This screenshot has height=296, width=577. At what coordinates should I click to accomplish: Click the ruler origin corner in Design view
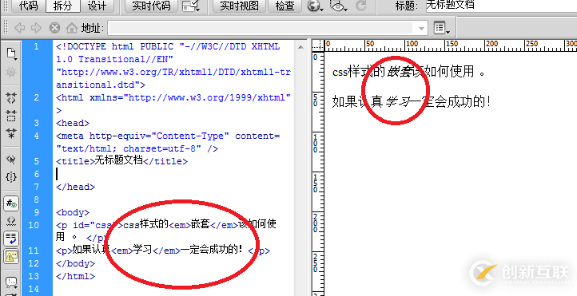tap(317, 45)
